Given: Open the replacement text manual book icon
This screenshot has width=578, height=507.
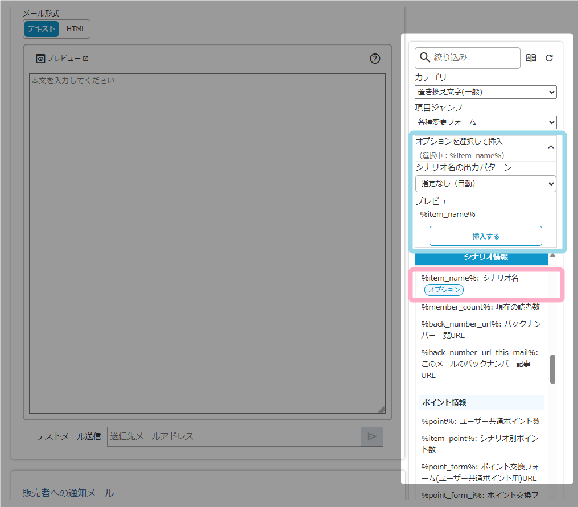Looking at the screenshot, I should click(x=531, y=58).
